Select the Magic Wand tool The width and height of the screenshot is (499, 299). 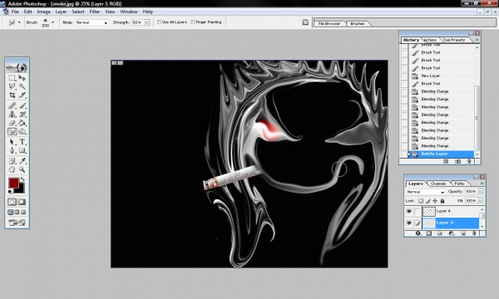(x=22, y=86)
